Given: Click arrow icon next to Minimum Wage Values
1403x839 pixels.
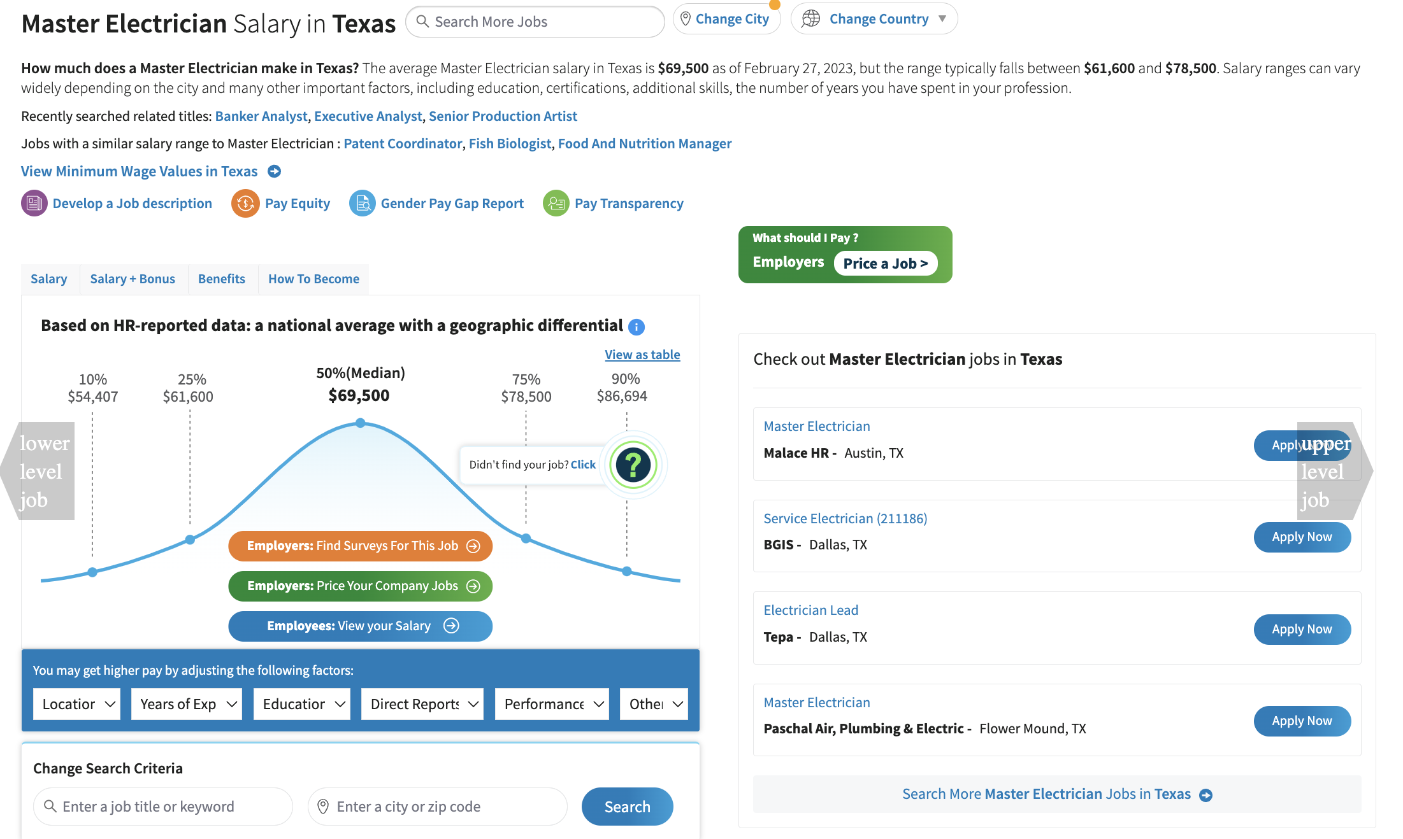Looking at the screenshot, I should tap(274, 172).
